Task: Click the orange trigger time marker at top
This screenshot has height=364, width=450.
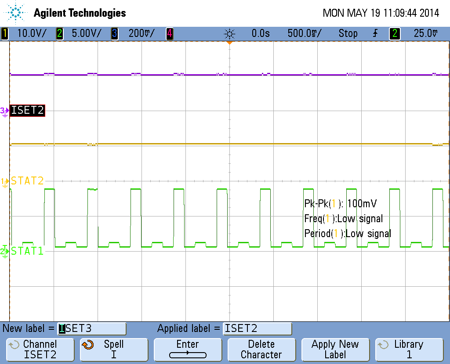Action: 229,43
